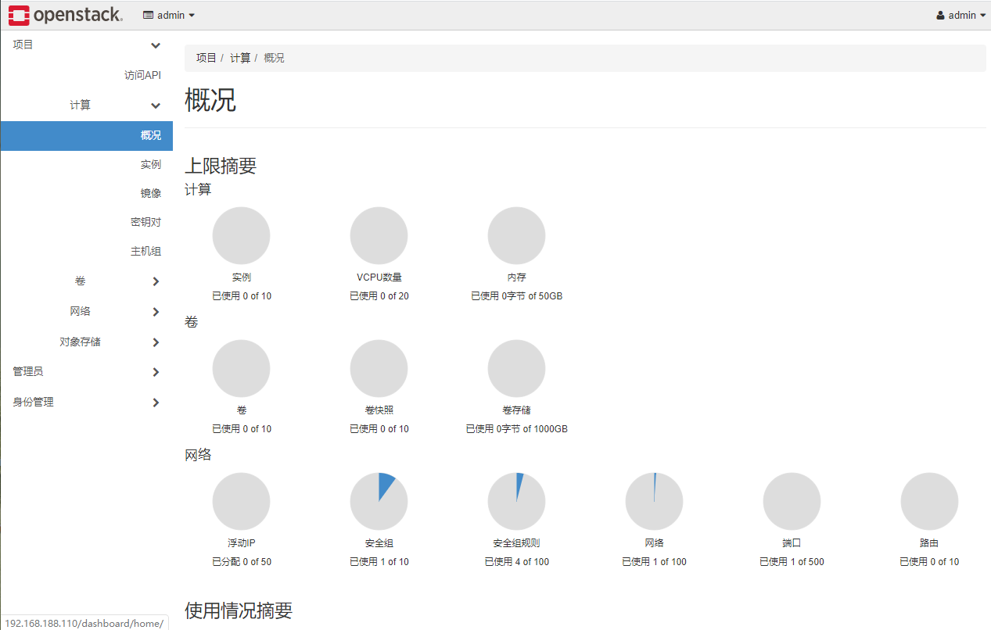Image resolution: width=991 pixels, height=630 pixels.
Task: Open the 主机组 page
Action: coord(146,250)
